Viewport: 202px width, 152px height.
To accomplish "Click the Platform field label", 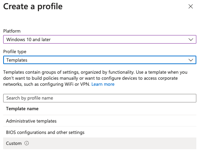I will click(12, 31).
